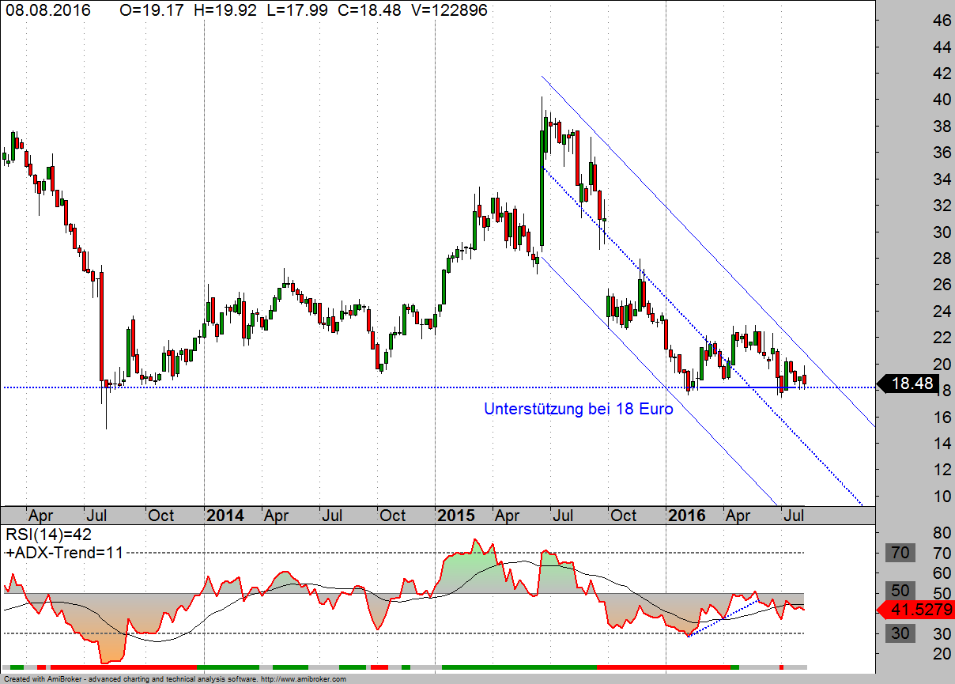Select the gray 50 RSI level marker
The height and width of the screenshot is (684, 955).
[x=900, y=590]
